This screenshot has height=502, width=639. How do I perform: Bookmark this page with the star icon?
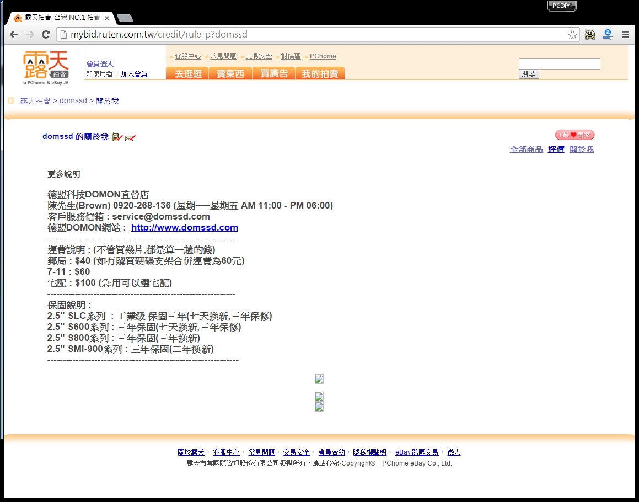point(573,35)
